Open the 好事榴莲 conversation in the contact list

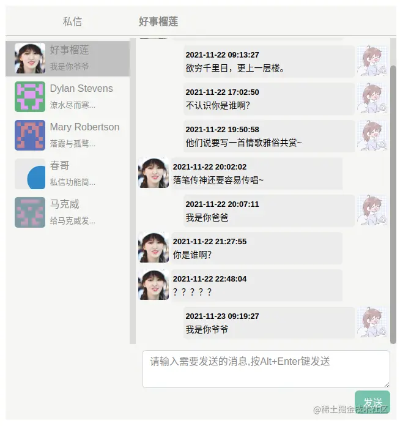[x=68, y=58]
